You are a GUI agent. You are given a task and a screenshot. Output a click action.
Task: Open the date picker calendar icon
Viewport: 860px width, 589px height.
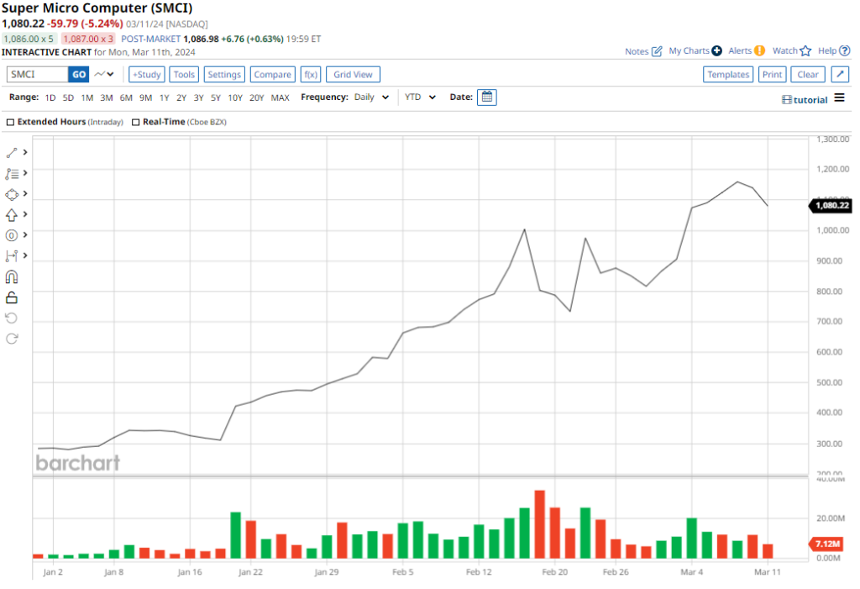(x=487, y=97)
